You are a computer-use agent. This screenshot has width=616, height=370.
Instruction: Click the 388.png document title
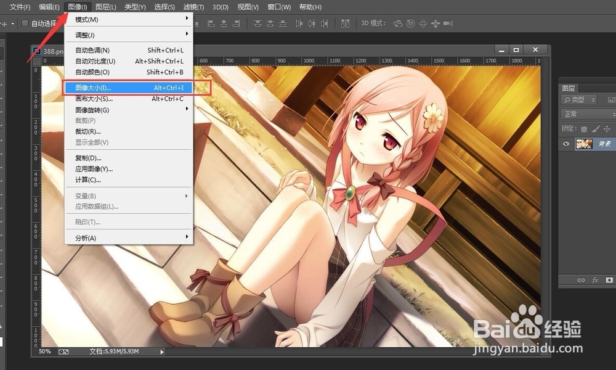(54, 51)
